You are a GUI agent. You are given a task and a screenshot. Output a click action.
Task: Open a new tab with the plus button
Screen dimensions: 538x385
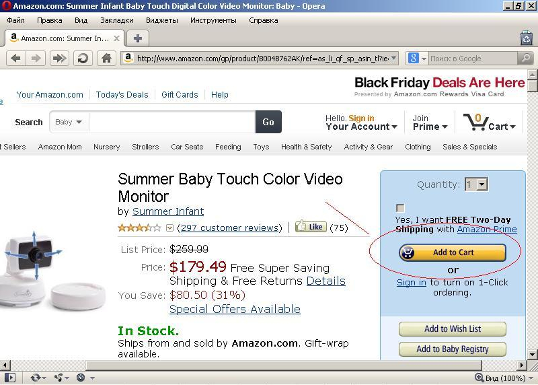[x=137, y=38]
